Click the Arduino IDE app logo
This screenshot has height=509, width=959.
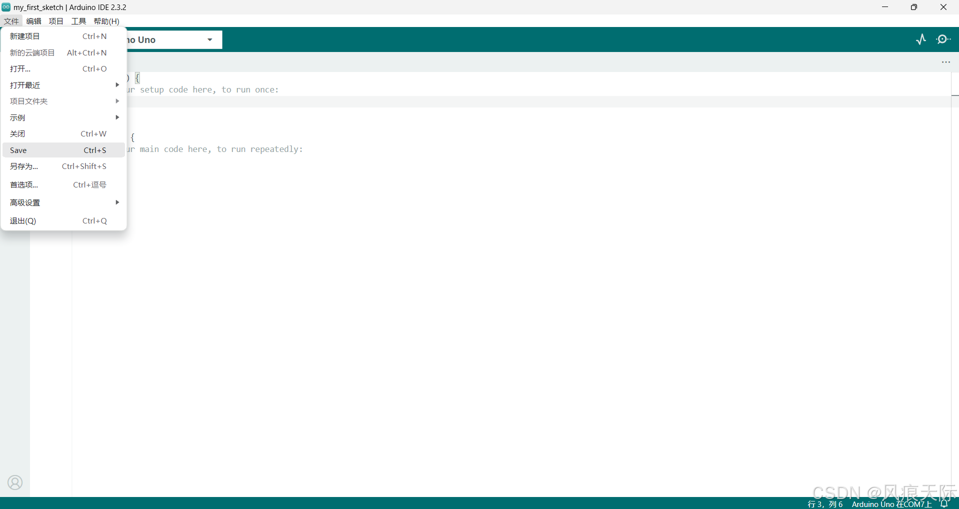[6, 7]
